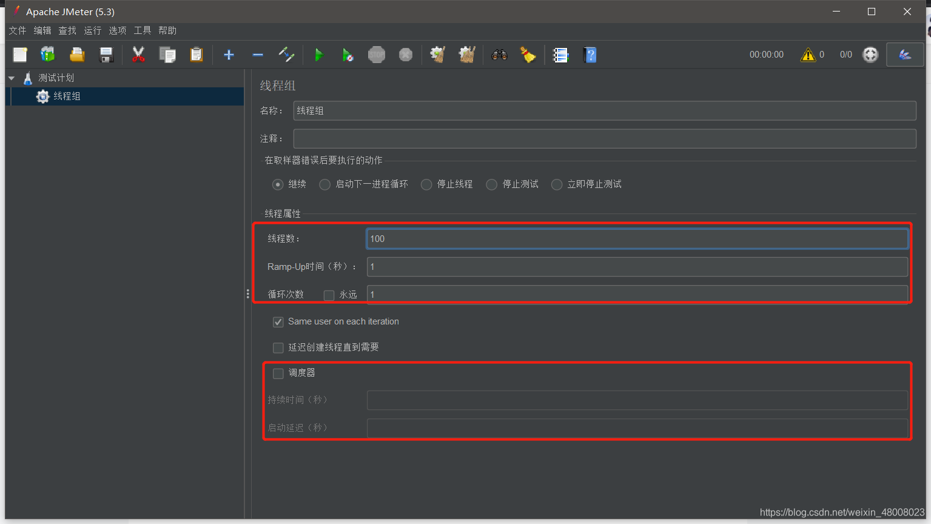Open the 运行 menu
The height and width of the screenshot is (524, 931).
[93, 30]
